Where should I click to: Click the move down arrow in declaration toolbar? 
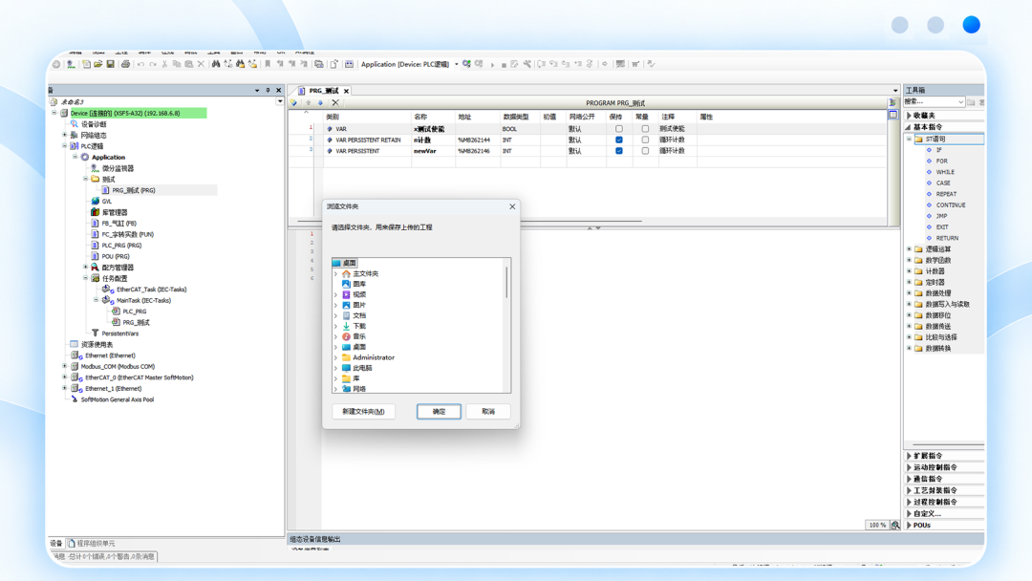(320, 102)
